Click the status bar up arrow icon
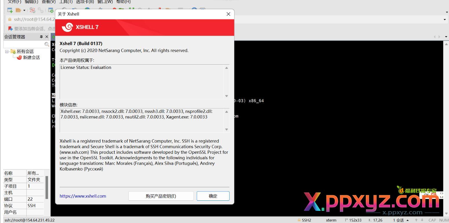The height and width of the screenshot is (223, 449). (416, 220)
